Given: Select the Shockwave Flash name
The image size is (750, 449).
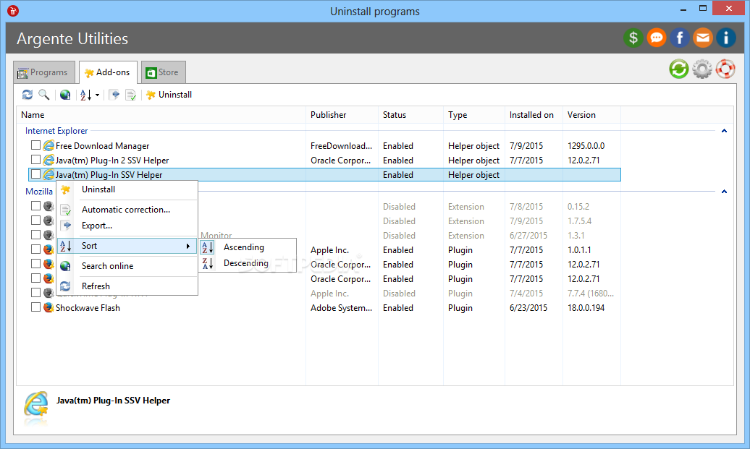Looking at the screenshot, I should click(88, 307).
